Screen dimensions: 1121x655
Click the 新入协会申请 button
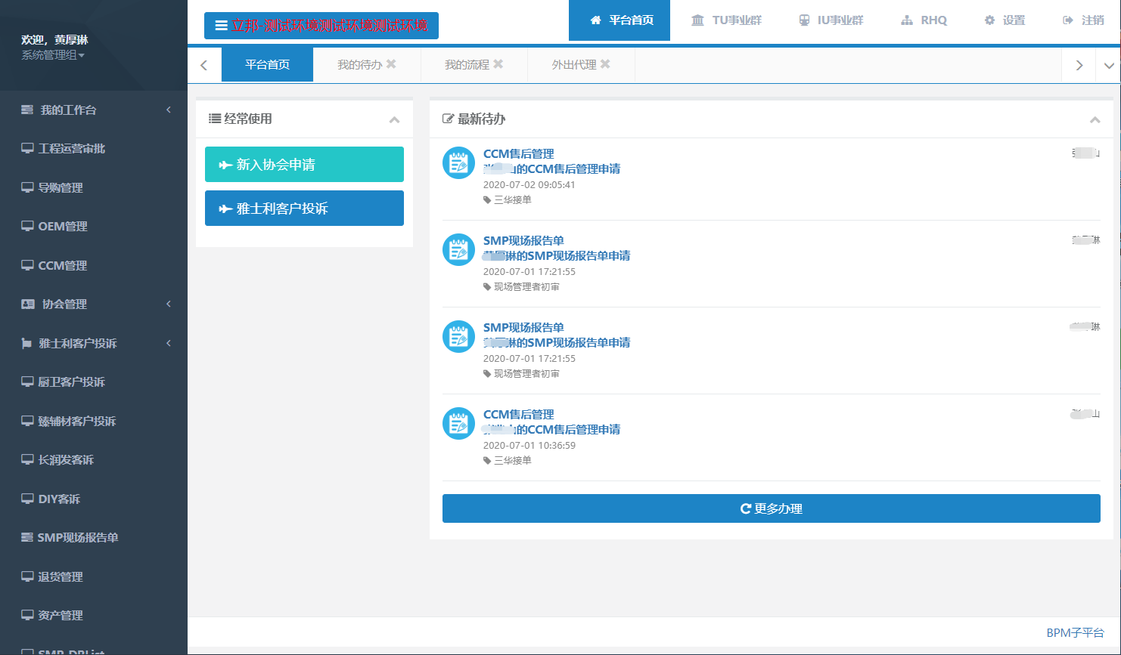(304, 165)
